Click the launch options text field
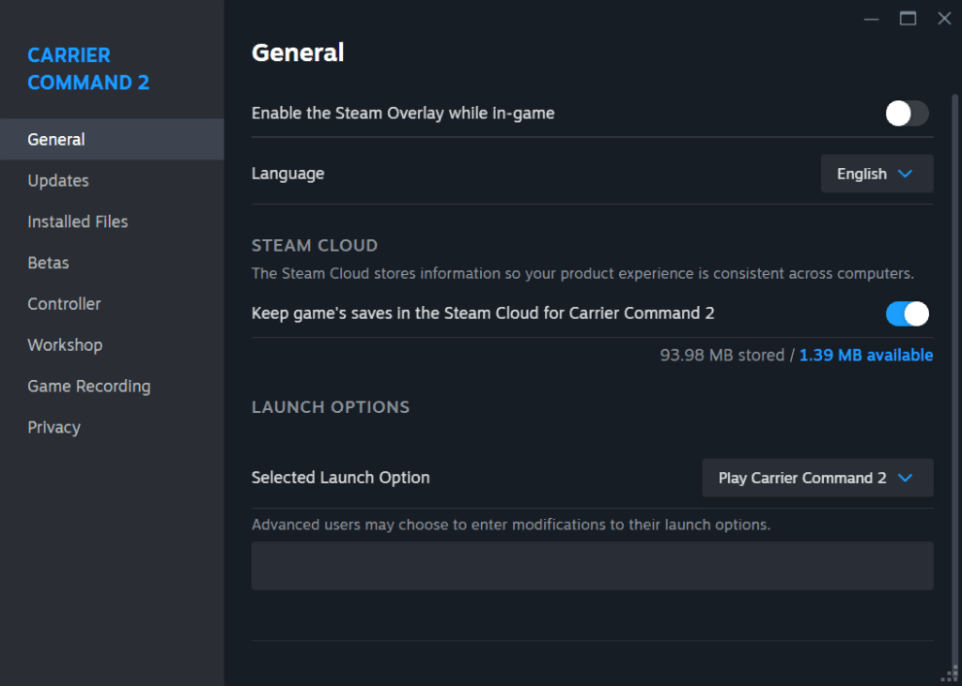962x686 pixels. click(592, 566)
